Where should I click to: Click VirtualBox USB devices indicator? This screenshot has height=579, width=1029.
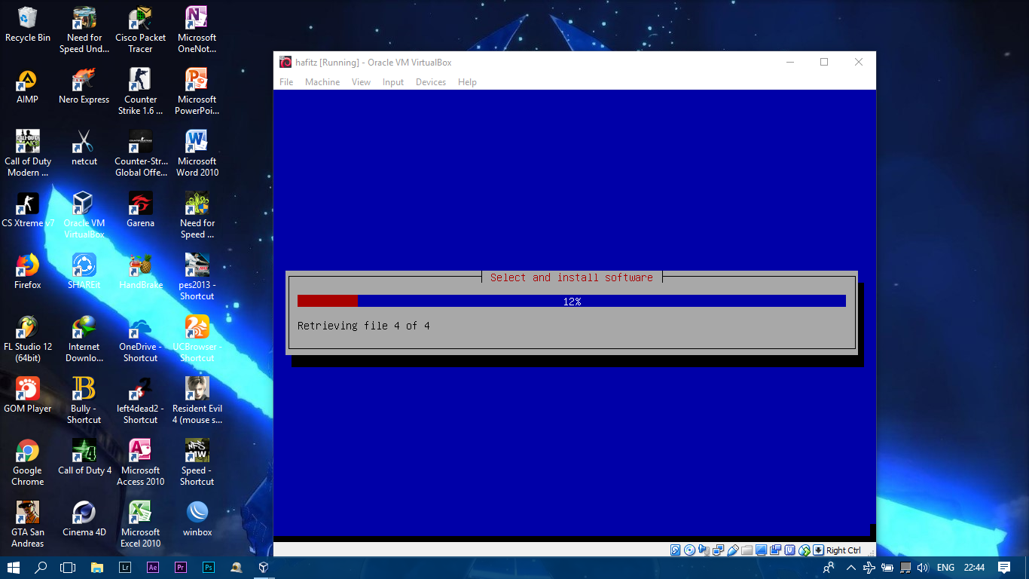(733, 550)
